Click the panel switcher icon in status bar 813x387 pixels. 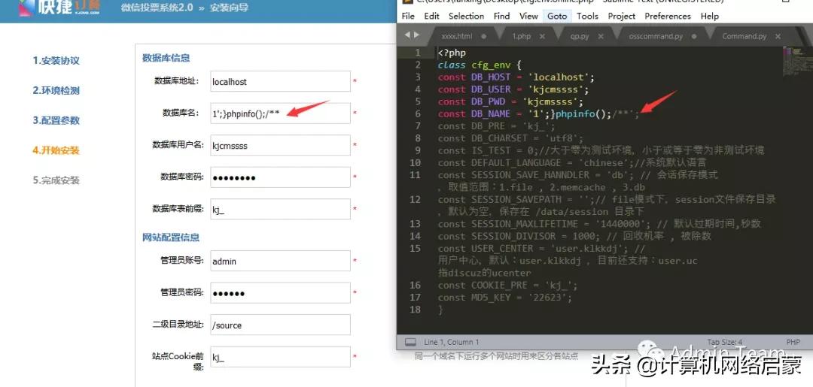[411, 342]
